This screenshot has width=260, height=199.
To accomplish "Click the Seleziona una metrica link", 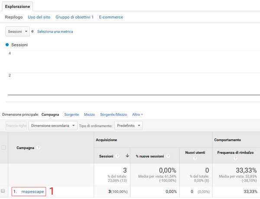I will 55,32.
